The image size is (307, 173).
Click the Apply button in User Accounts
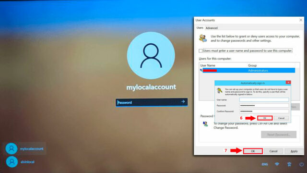294,151
